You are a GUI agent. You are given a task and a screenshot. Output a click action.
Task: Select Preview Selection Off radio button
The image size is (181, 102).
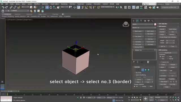click(135, 86)
